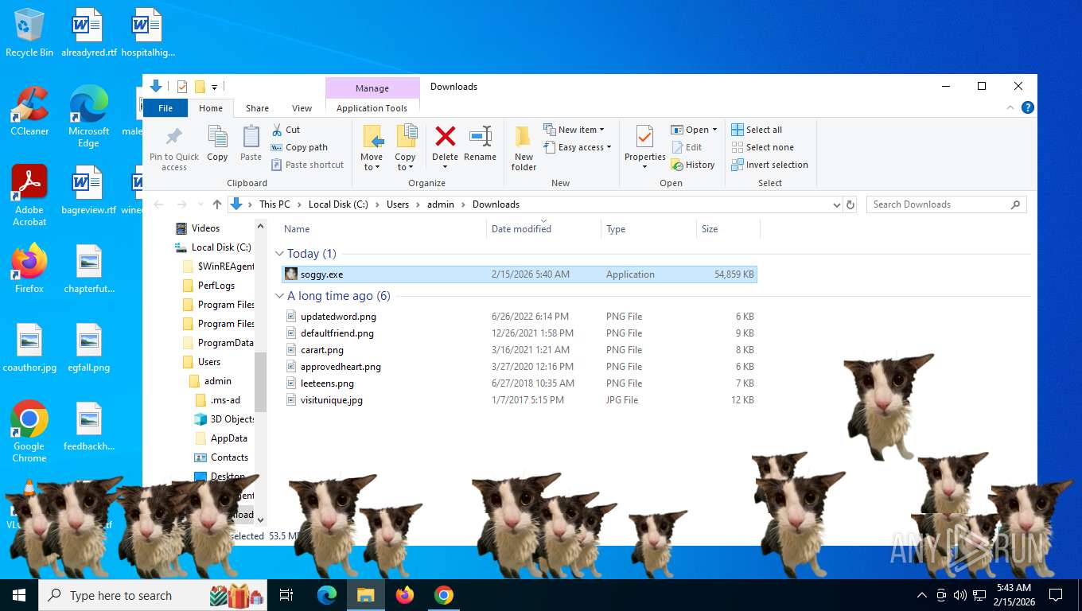Refresh the Downloads folder view
Screen dimensions: 1082x611
click(x=850, y=204)
